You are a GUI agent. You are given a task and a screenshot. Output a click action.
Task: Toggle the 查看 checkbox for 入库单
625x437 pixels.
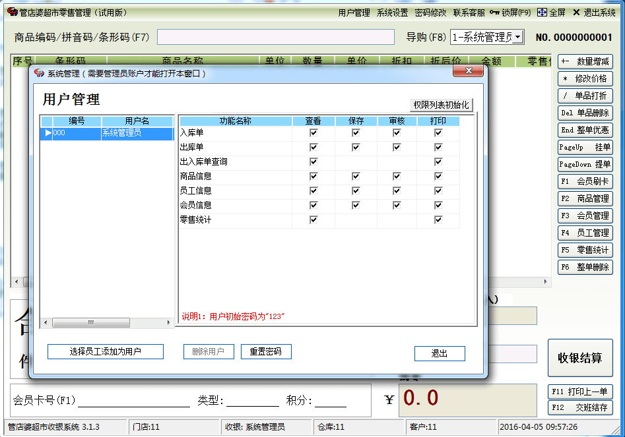click(x=313, y=133)
